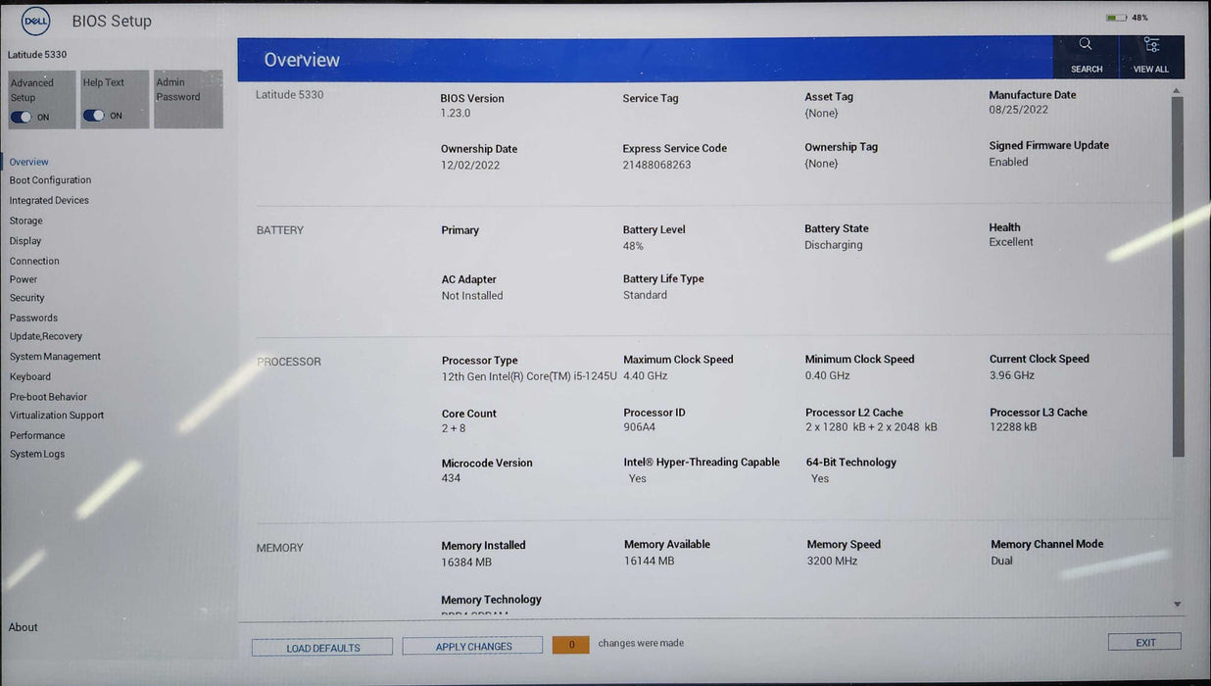Viewport: 1211px width, 686px height.
Task: Click the Exit button
Action: [1144, 642]
